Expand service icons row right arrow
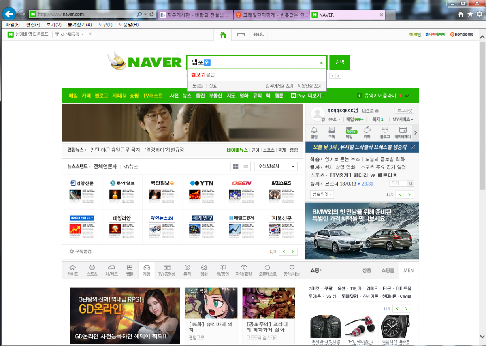The width and height of the screenshot is (486, 346). pos(416,132)
